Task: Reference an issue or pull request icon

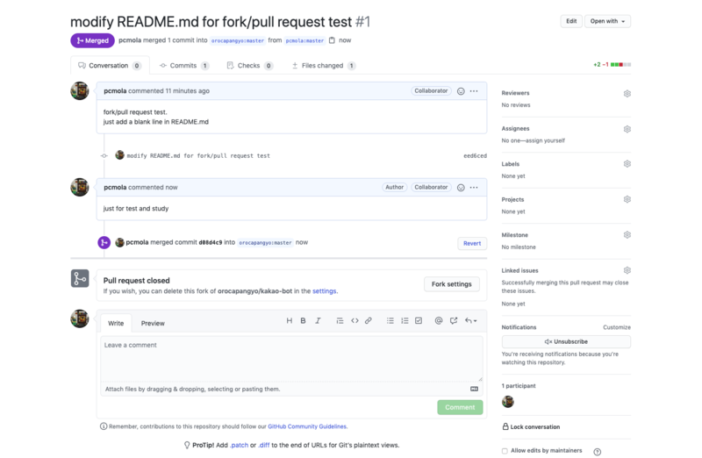Action: [x=454, y=320]
